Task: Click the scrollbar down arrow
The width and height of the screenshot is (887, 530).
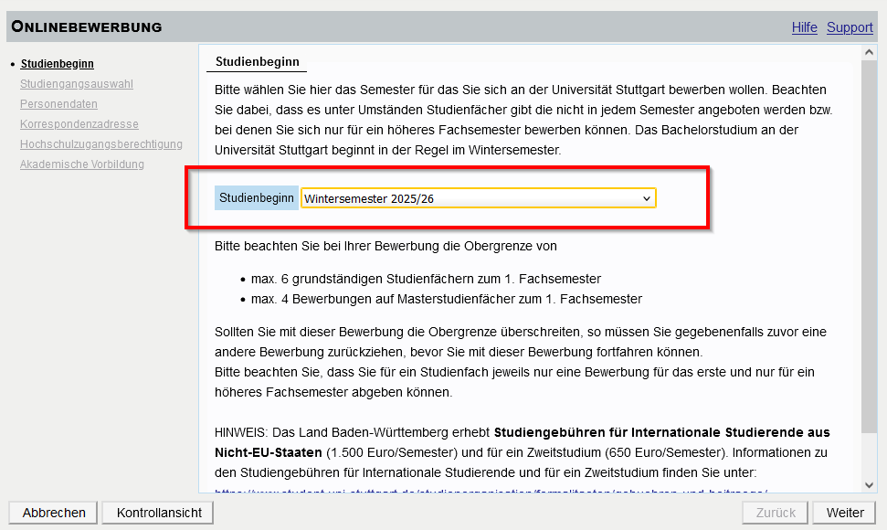Action: coord(869,484)
